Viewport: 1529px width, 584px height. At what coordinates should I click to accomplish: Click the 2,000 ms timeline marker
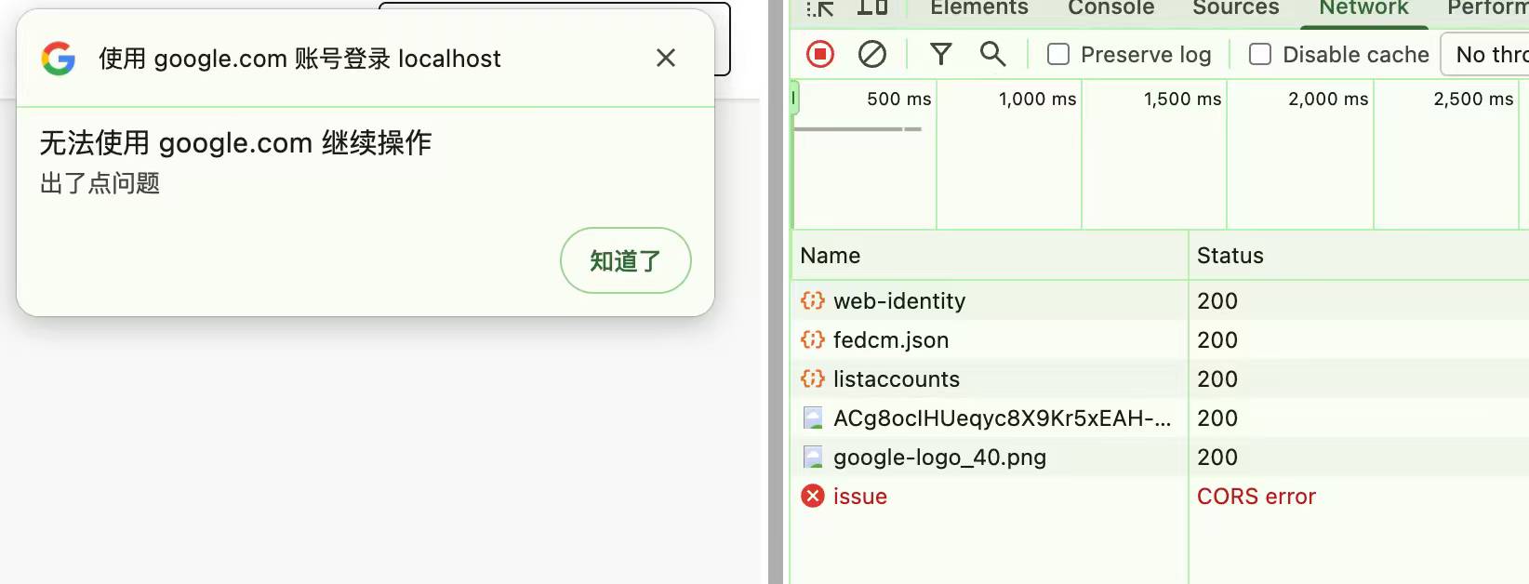pyautogui.click(x=1328, y=99)
